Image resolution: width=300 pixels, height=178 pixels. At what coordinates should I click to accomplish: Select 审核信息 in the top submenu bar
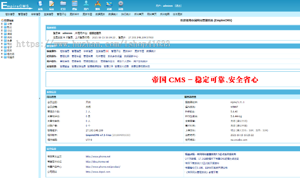pyautogui.click(x=36, y=14)
